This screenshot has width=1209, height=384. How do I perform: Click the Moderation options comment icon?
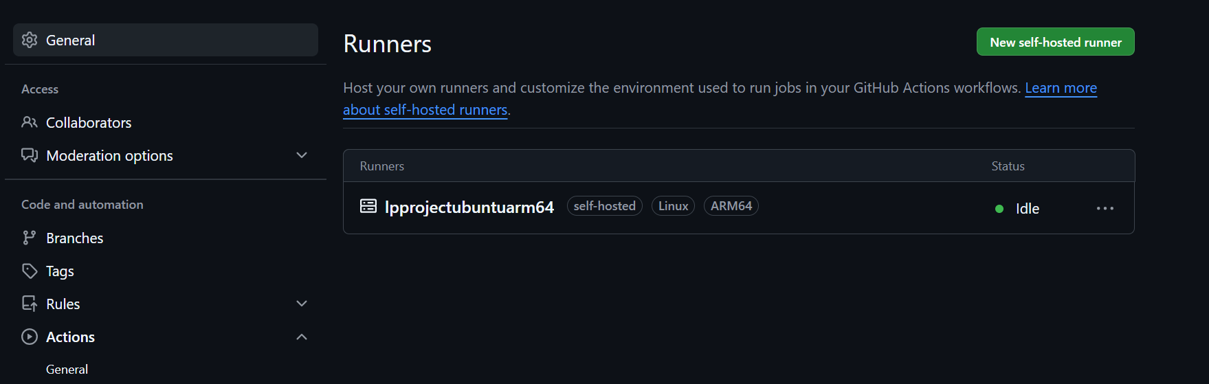pyautogui.click(x=30, y=155)
